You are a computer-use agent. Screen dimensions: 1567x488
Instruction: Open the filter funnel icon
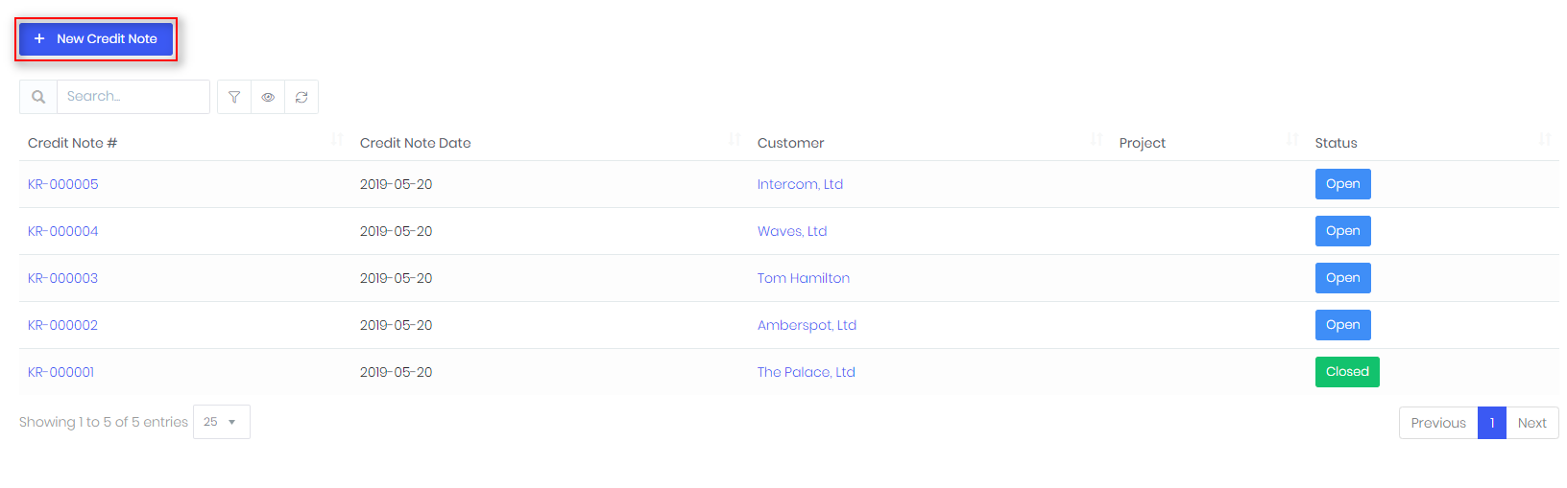[x=234, y=97]
